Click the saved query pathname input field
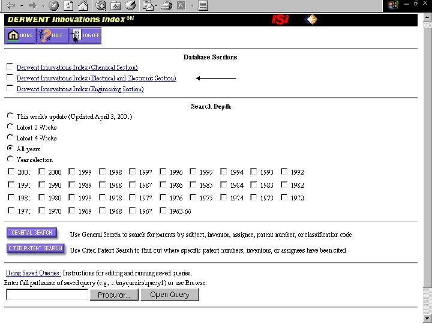The width and height of the screenshot is (432, 324). (47, 295)
